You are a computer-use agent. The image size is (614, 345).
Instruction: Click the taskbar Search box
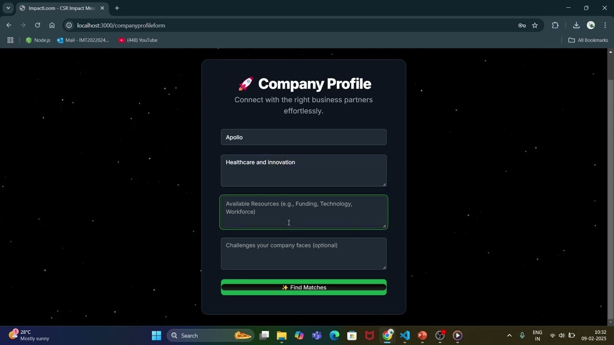211,335
